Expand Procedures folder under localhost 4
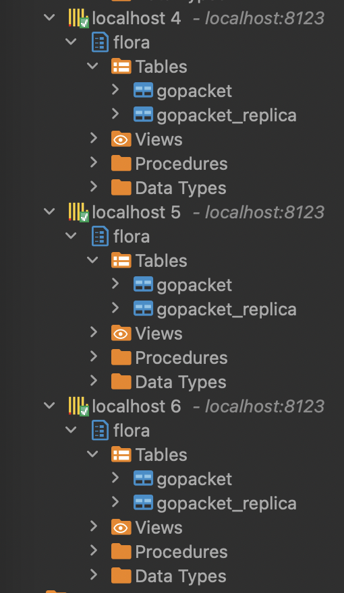 94,162
